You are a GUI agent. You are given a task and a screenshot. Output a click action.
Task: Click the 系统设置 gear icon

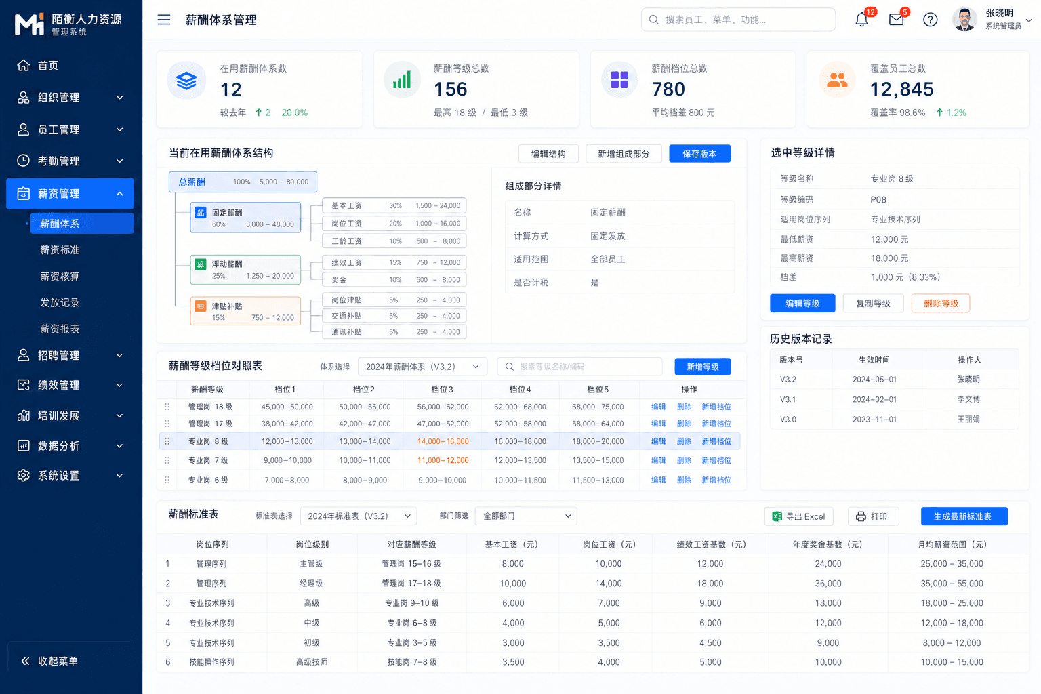[x=24, y=475]
